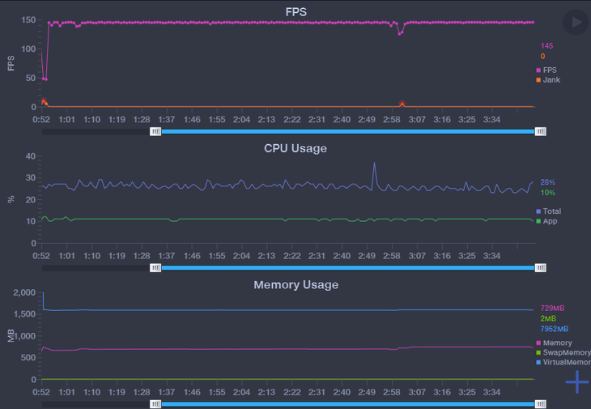Screen dimensions: 591x409
Task: Click the red jank marker near 2:58
Action: 402,104
